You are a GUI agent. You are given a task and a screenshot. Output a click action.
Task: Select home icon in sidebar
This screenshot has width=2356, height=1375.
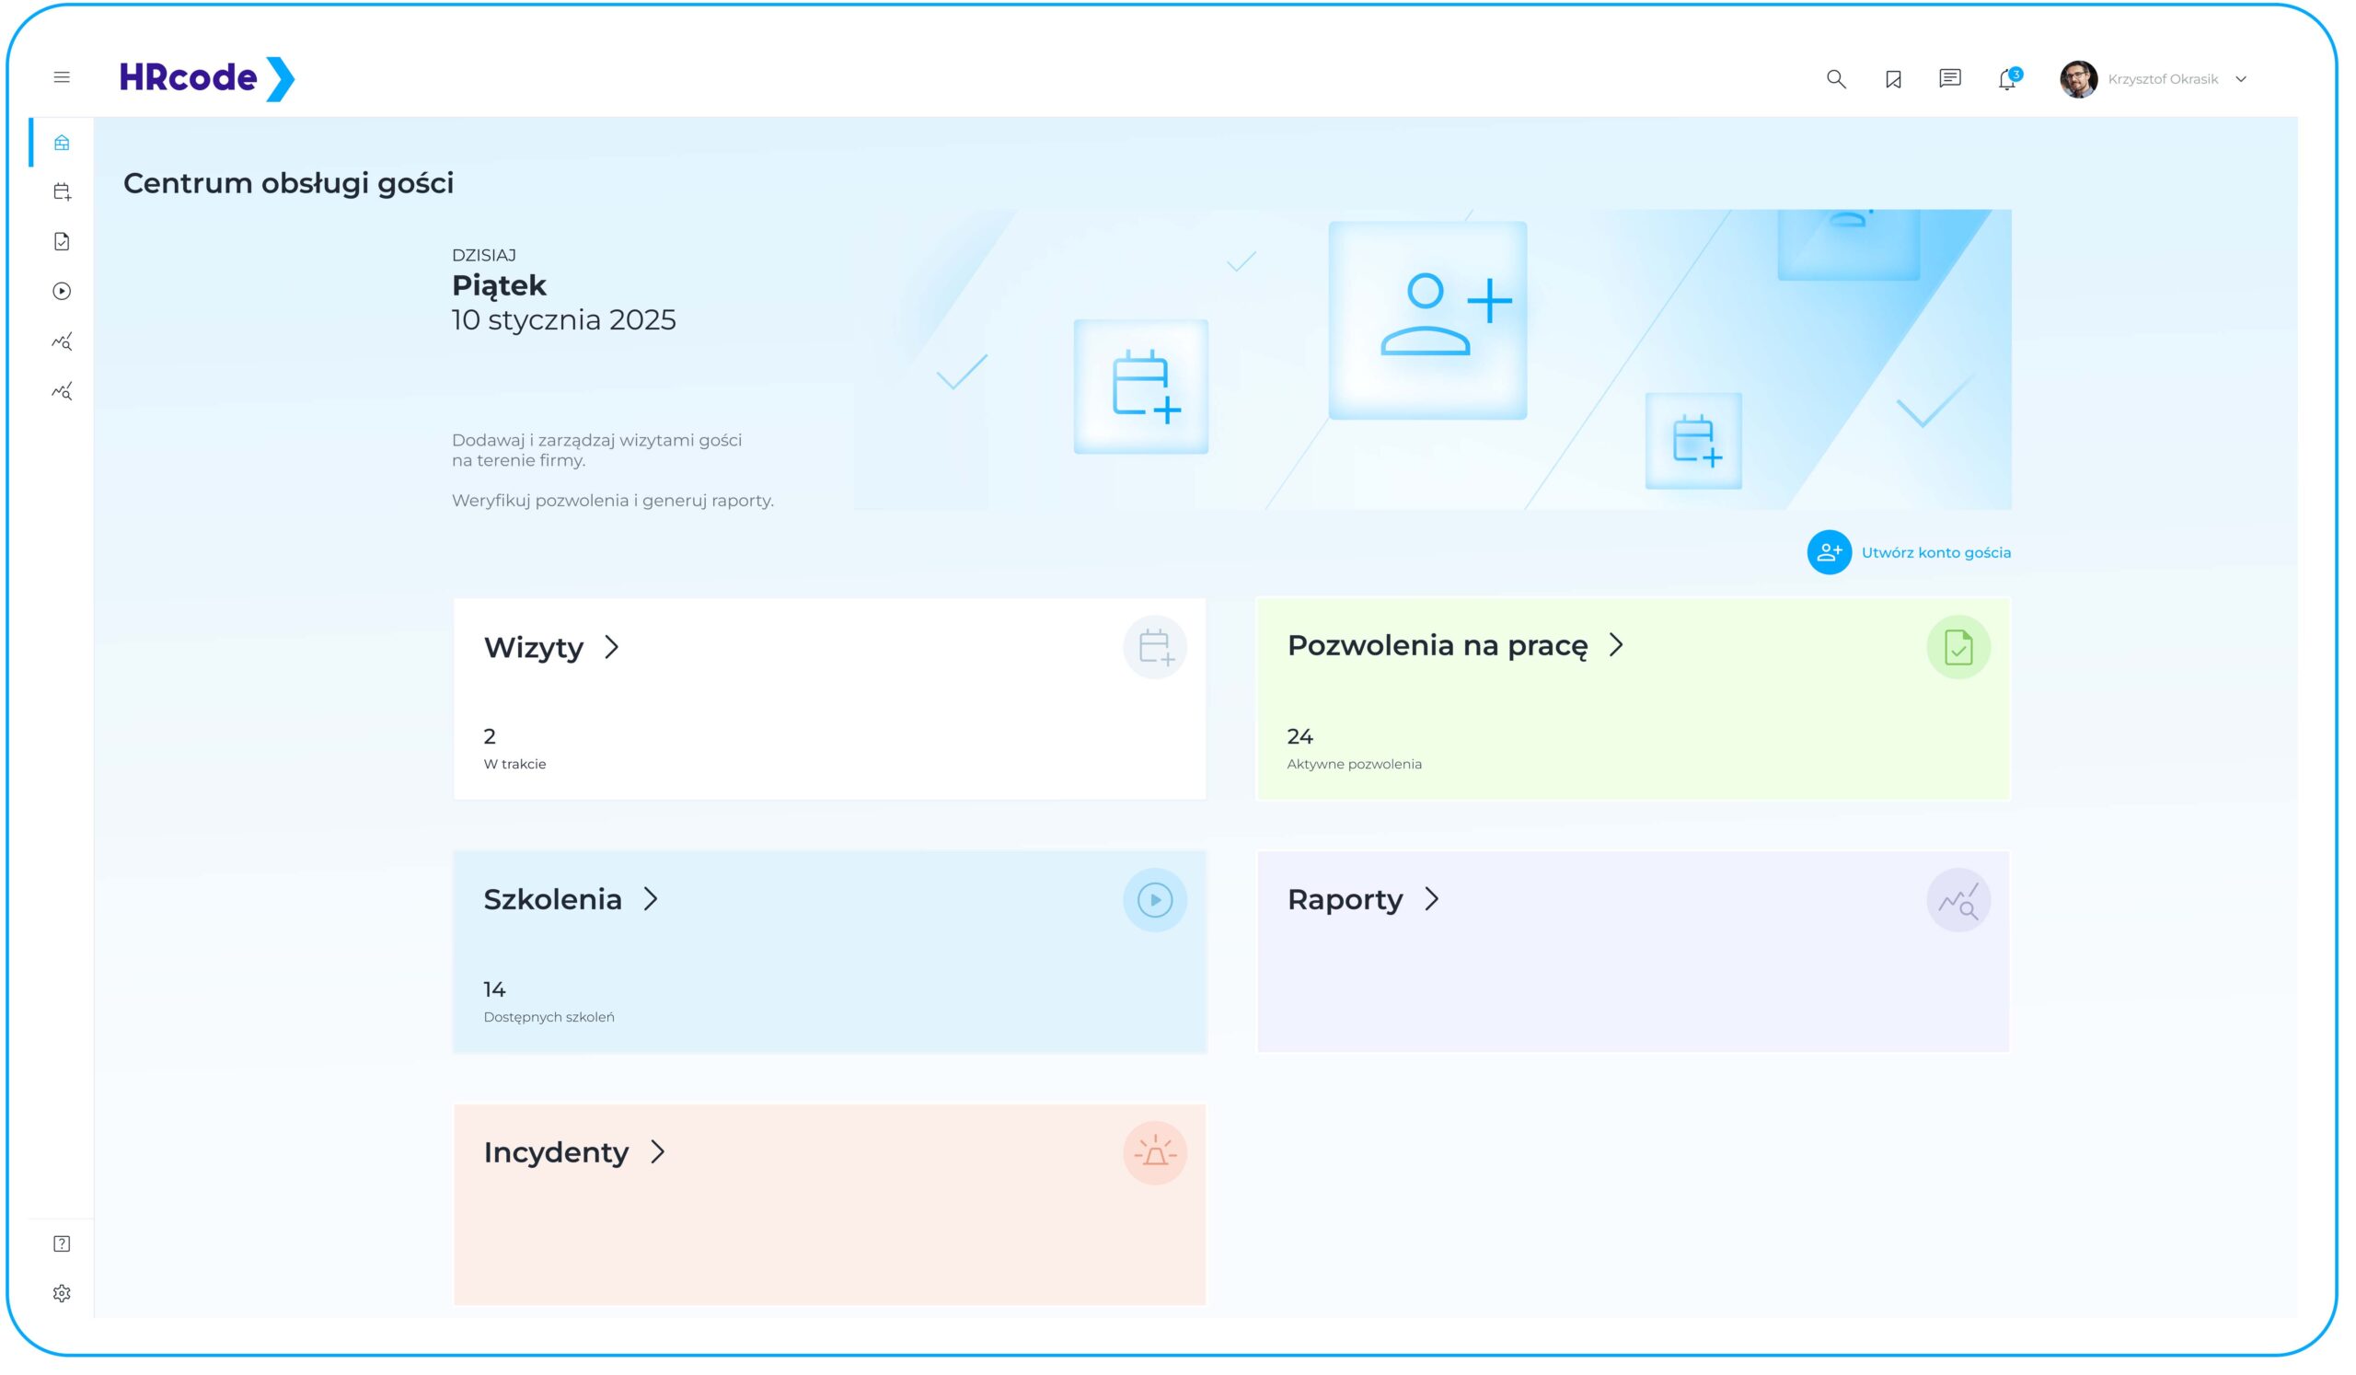(x=62, y=143)
